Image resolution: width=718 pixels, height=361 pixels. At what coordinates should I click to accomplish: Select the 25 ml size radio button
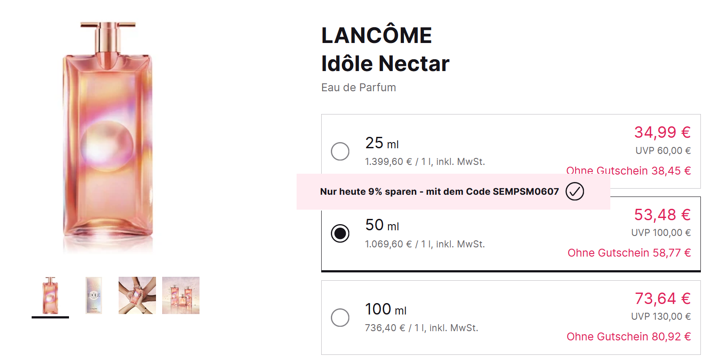click(340, 151)
